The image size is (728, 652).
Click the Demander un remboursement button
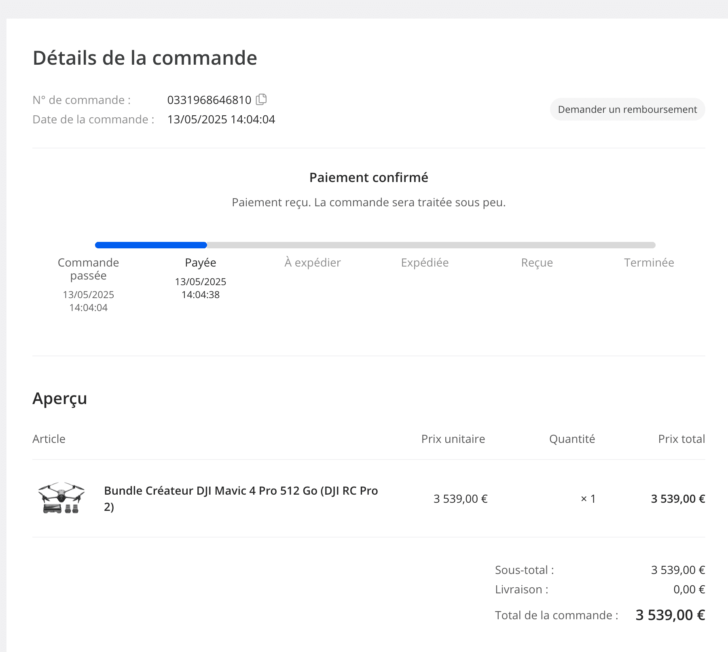(x=627, y=109)
